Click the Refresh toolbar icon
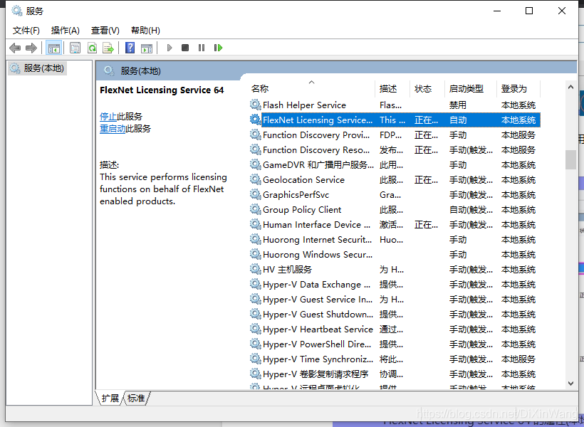This screenshot has height=427, width=584. [92, 48]
